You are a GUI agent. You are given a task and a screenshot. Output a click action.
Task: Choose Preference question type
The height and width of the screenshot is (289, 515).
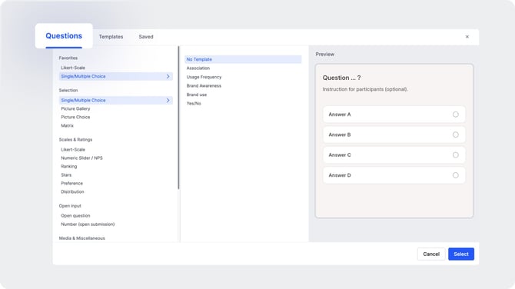pyautogui.click(x=72, y=183)
